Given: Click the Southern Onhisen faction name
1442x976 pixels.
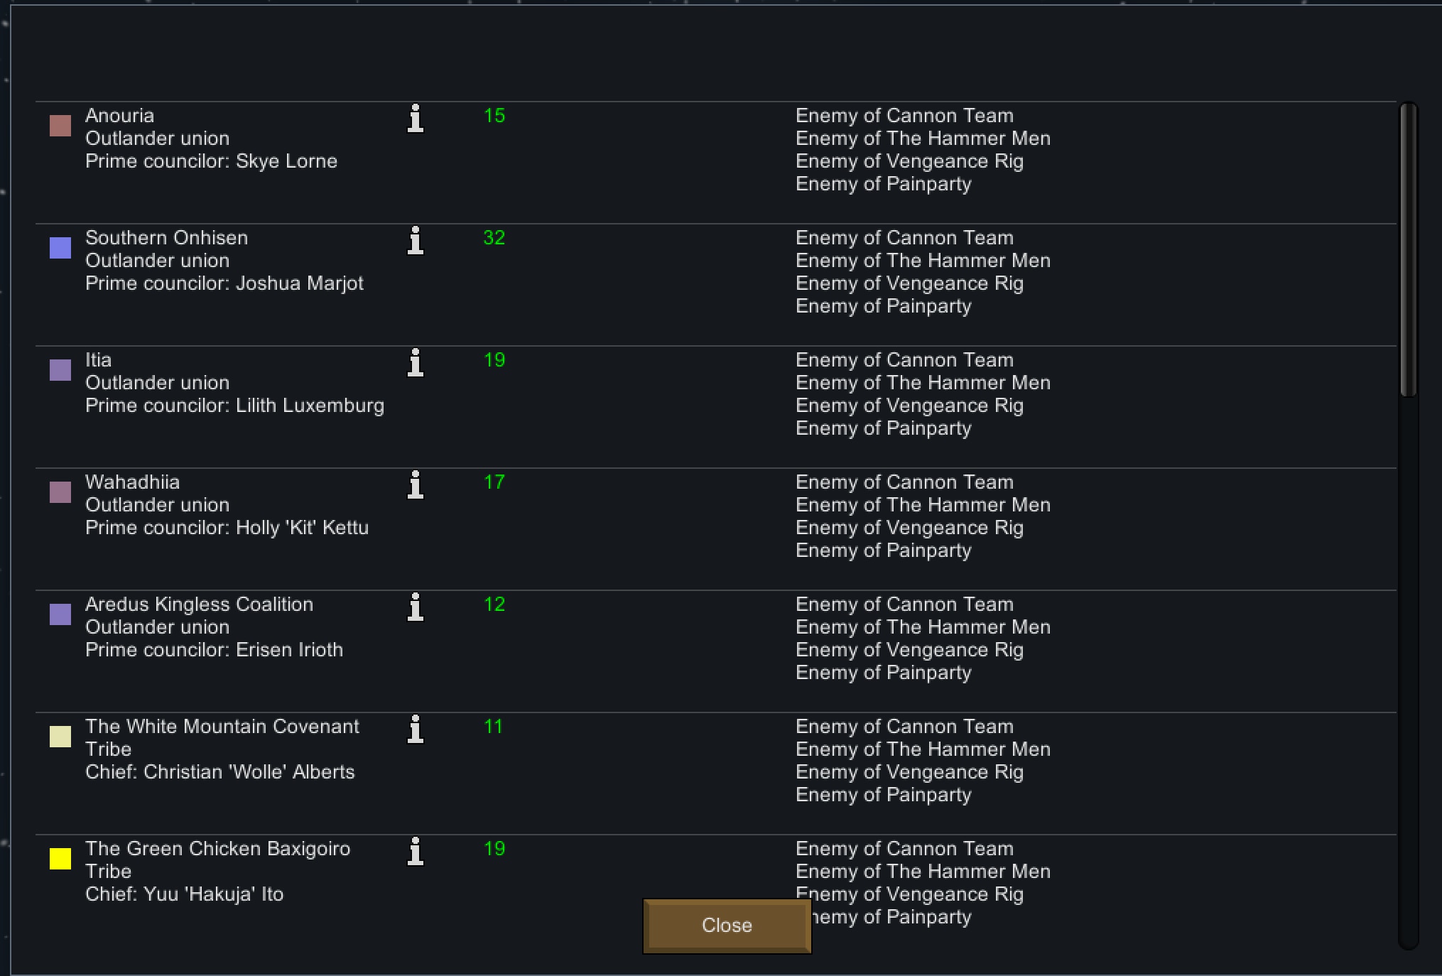Looking at the screenshot, I should pyautogui.click(x=167, y=238).
